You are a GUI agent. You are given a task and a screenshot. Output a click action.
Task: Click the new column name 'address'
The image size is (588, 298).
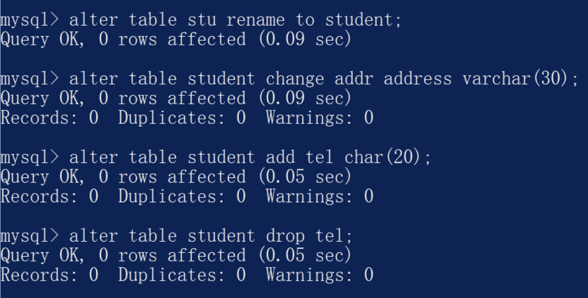tap(418, 79)
